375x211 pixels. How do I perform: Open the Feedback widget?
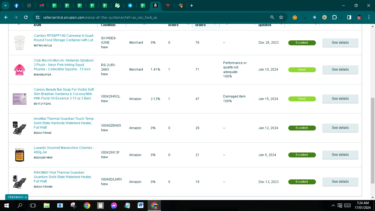(x=16, y=197)
